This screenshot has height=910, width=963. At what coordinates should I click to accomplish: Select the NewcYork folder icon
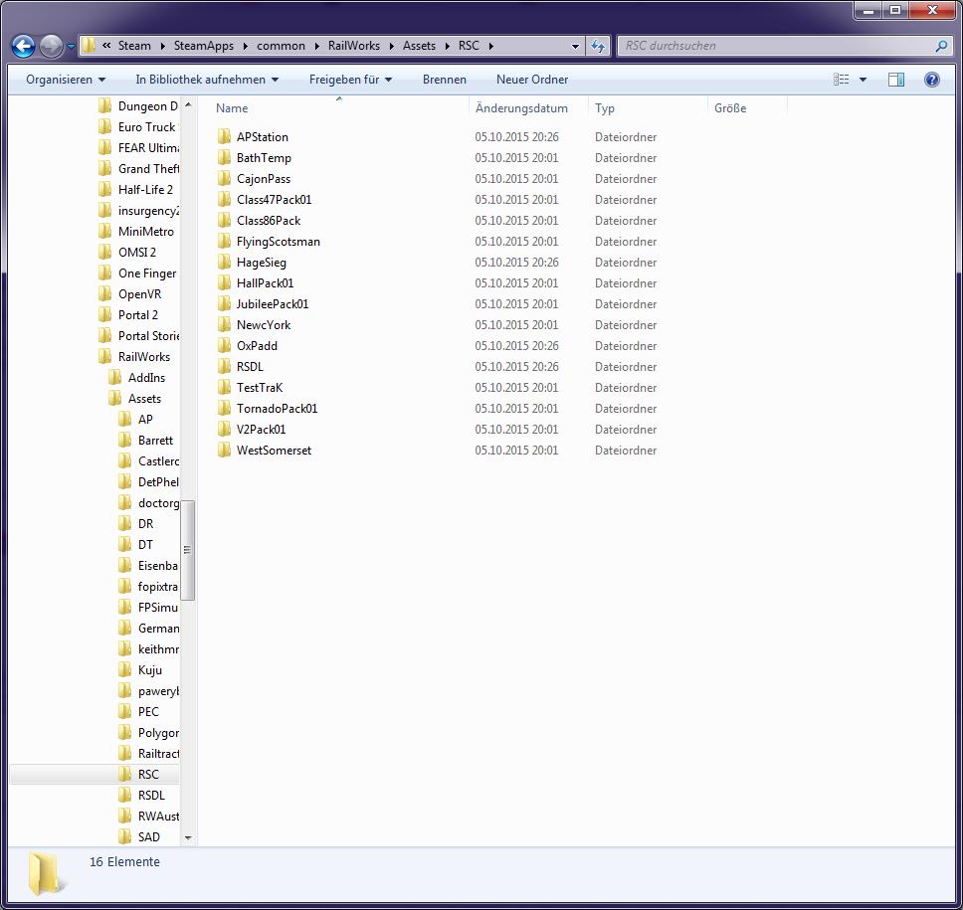coord(224,325)
